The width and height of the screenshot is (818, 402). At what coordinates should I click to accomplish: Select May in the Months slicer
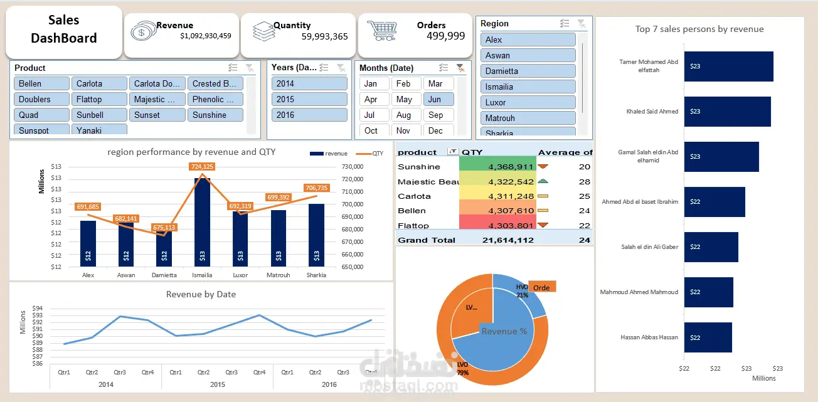point(406,99)
